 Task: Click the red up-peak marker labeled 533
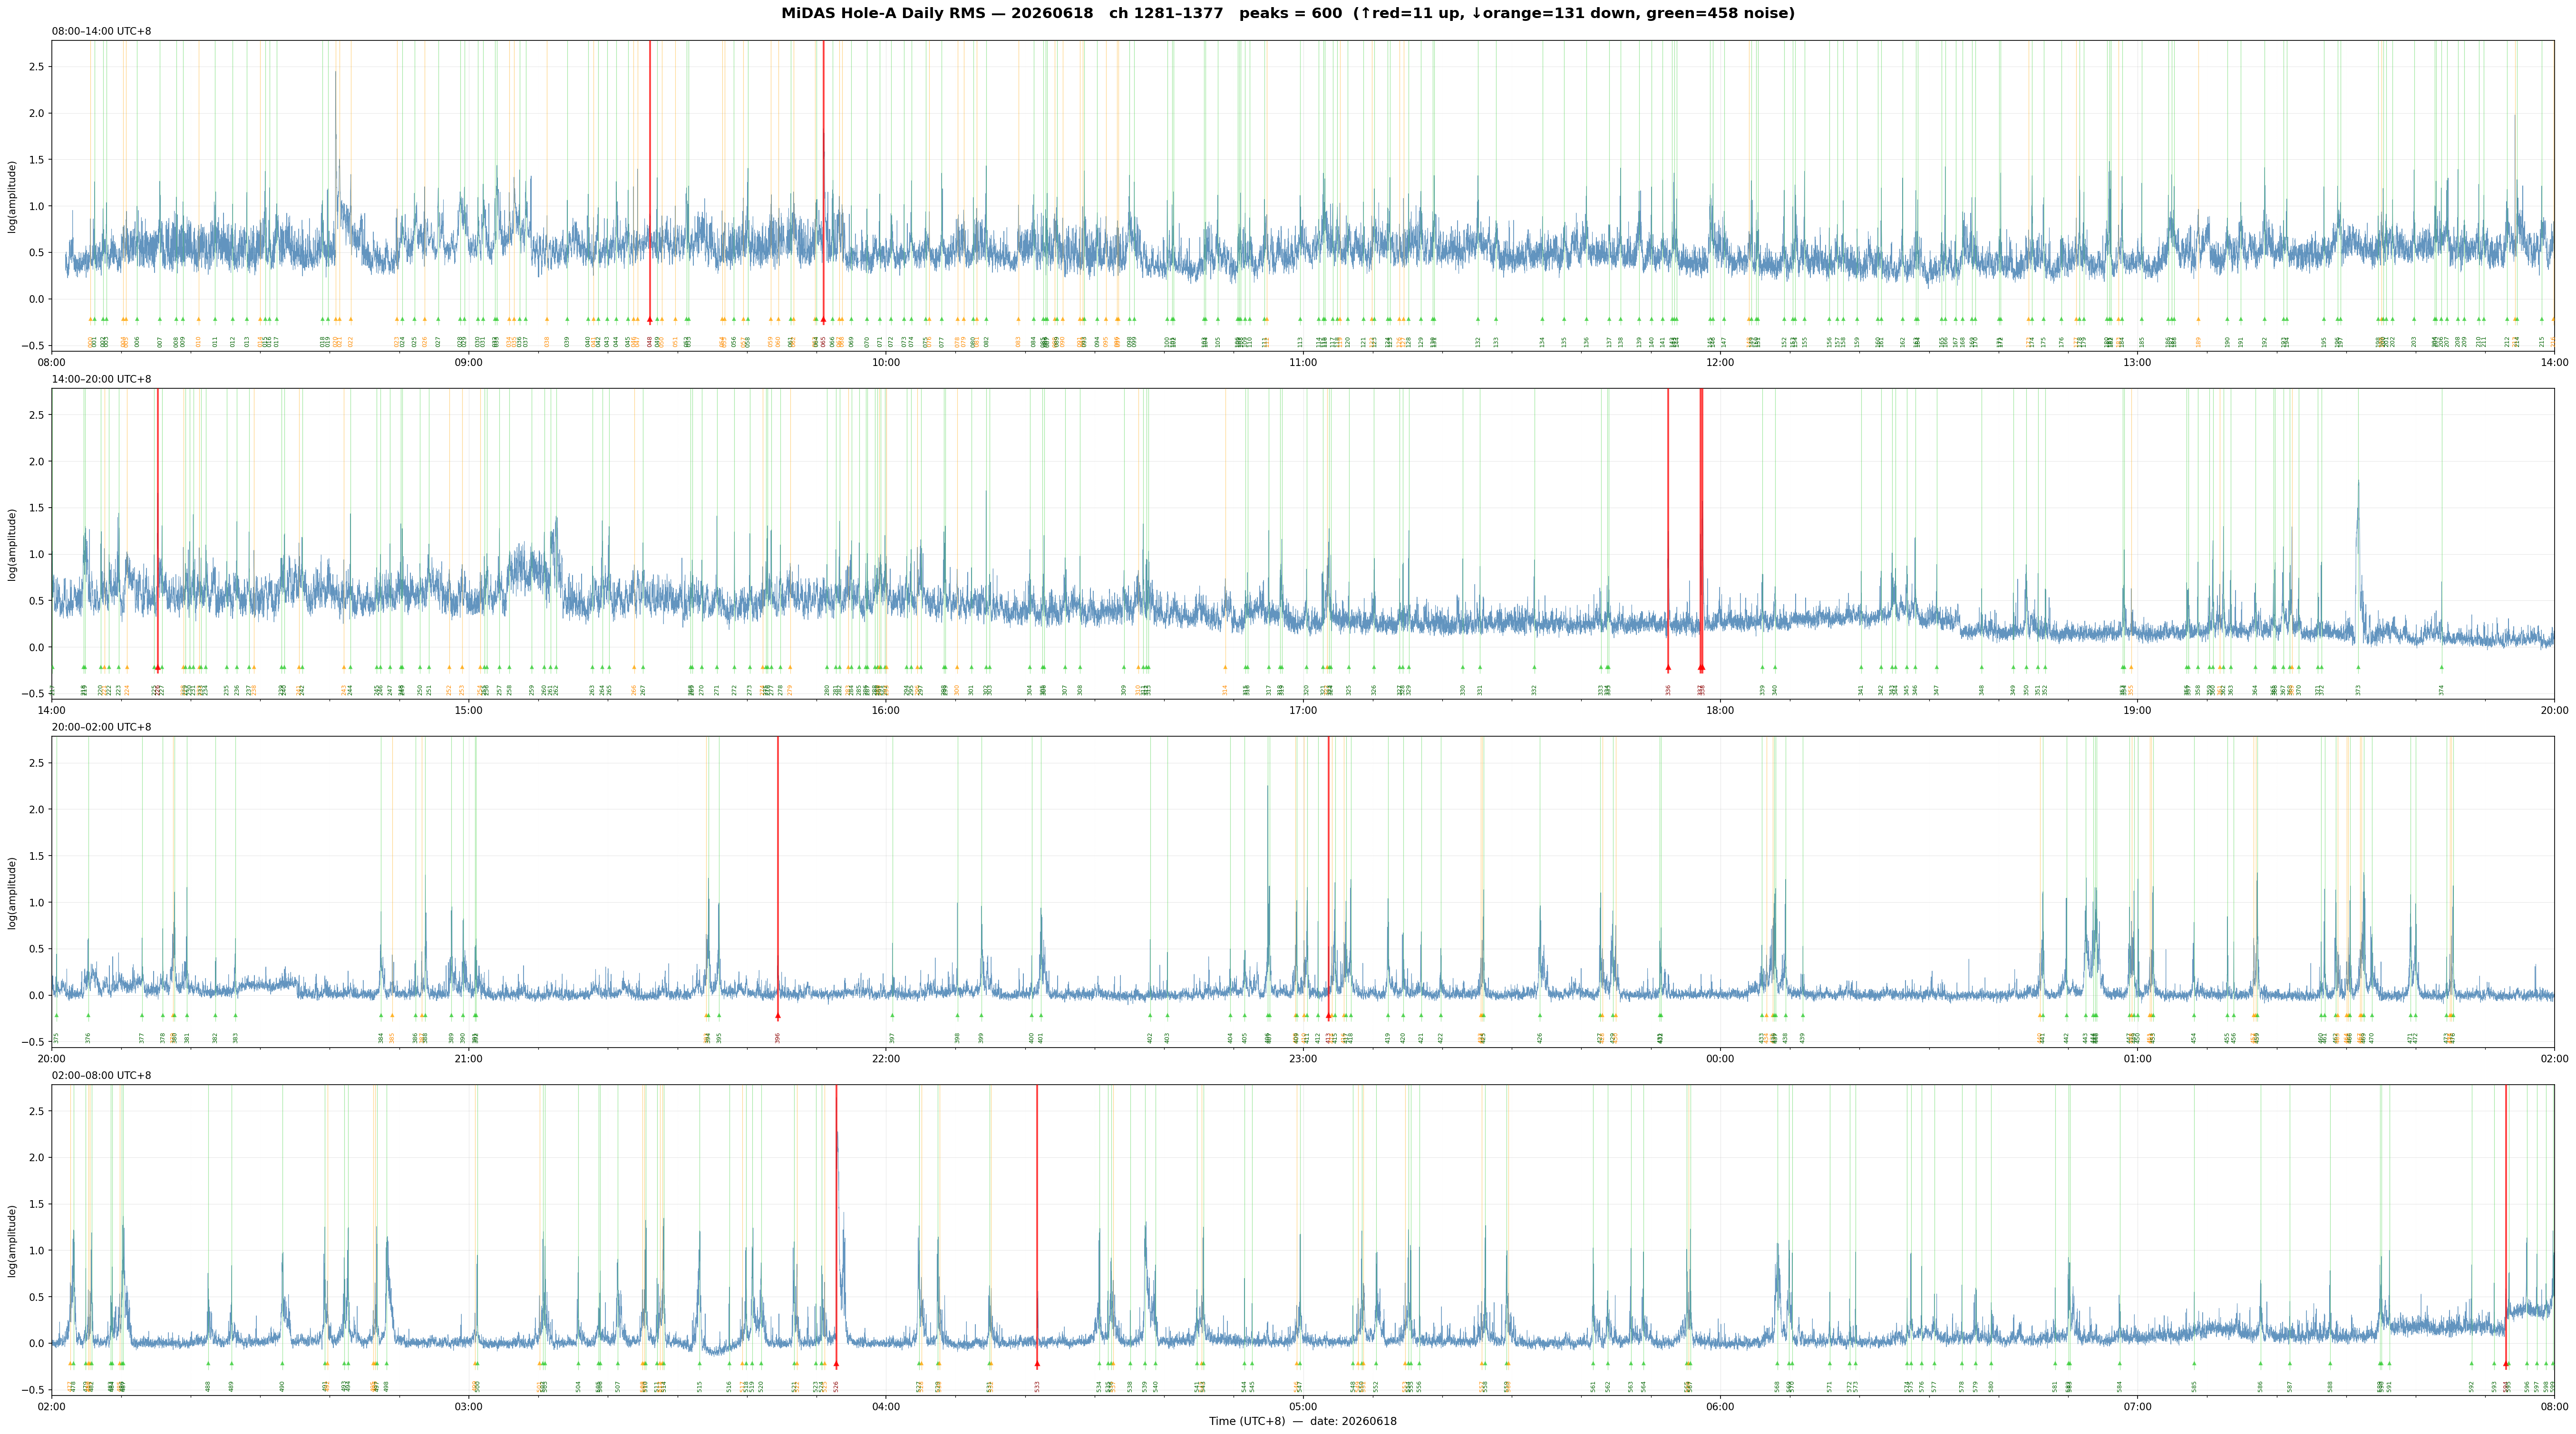coord(1037,1364)
